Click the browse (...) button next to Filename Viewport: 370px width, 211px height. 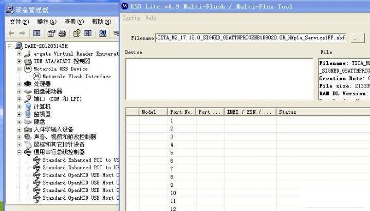pyautogui.click(x=357, y=38)
